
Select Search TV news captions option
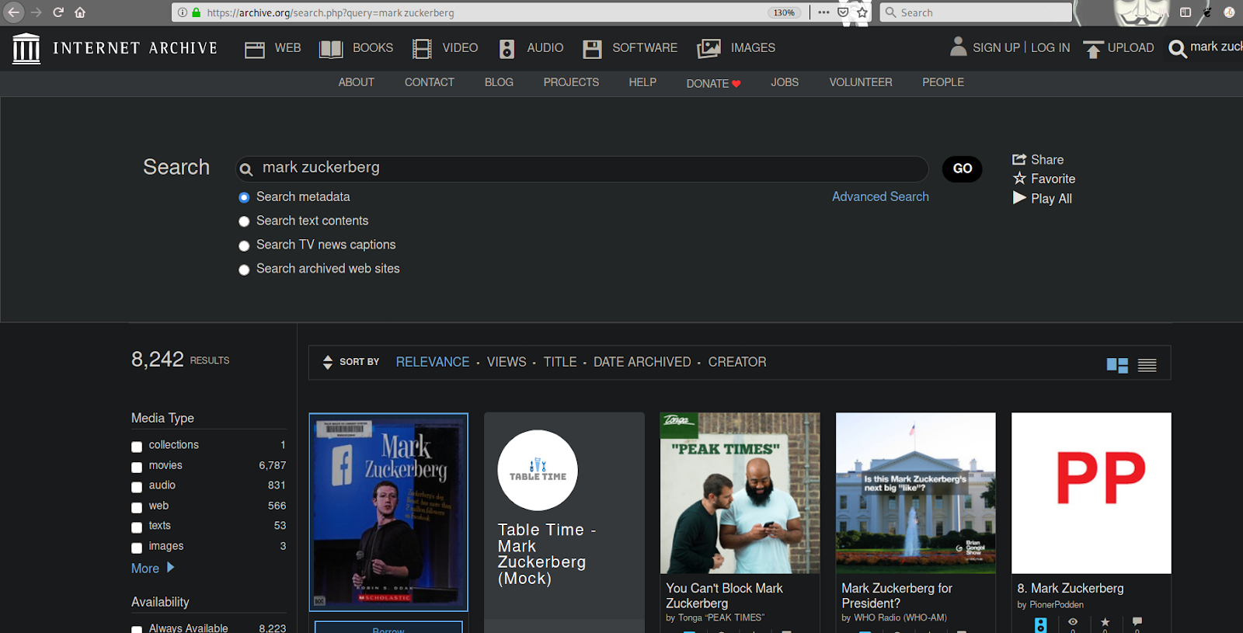tap(244, 245)
